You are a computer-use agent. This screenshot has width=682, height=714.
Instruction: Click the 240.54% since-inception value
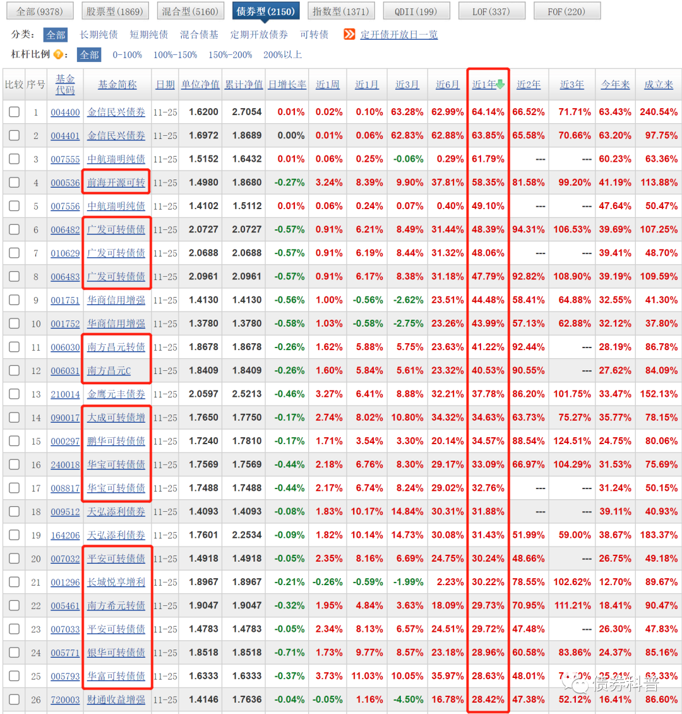[x=659, y=112]
